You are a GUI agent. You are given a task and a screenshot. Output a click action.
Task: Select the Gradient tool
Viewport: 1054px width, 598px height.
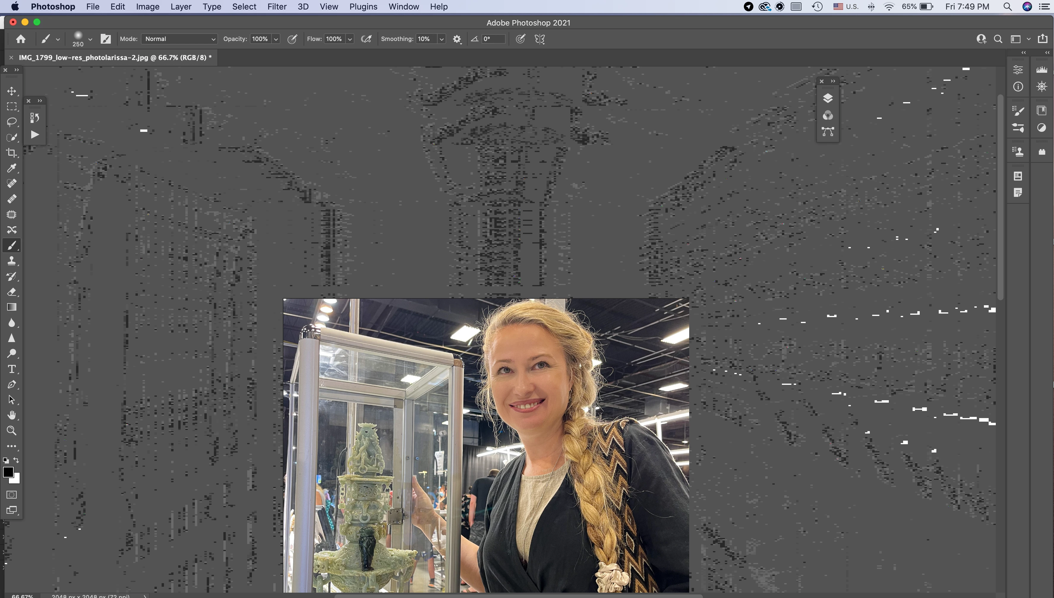click(x=12, y=307)
